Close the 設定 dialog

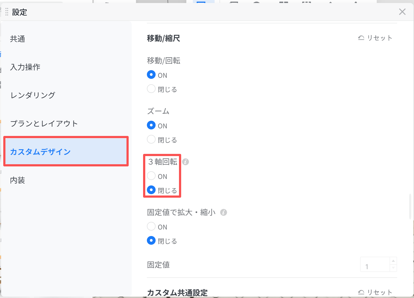pyautogui.click(x=402, y=12)
